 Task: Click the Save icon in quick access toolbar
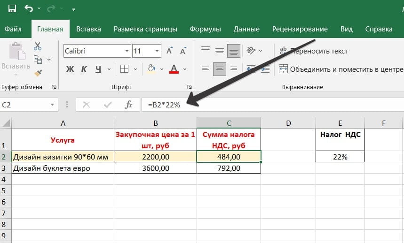tap(12, 8)
